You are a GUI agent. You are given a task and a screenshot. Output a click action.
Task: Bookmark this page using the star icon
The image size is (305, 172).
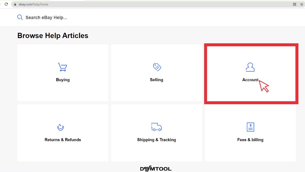pyautogui.click(x=302, y=4)
